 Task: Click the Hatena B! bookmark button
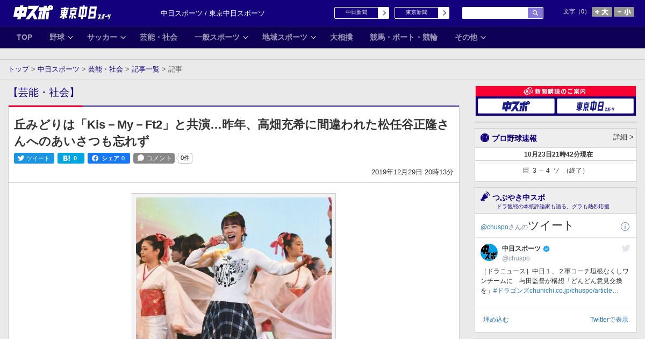pos(71,158)
